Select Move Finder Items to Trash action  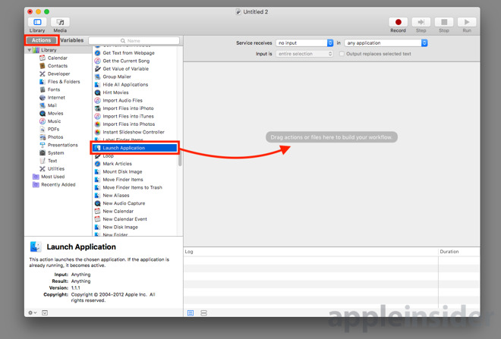pyautogui.click(x=132, y=187)
